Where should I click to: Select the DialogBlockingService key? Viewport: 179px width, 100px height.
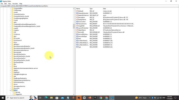20,74
